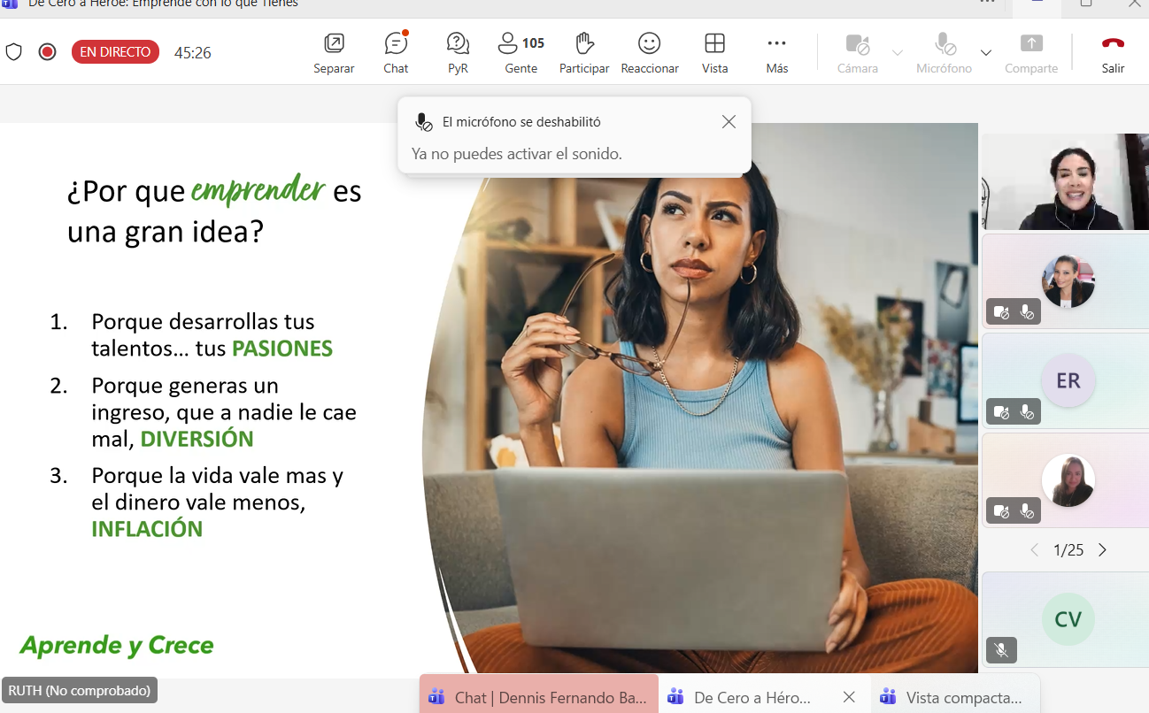Expand the Cámara options dropdown arrow
The height and width of the screenshot is (713, 1149).
[898, 53]
